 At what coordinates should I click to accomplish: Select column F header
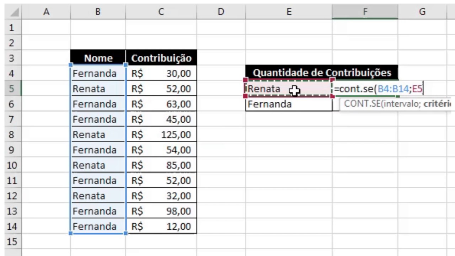point(365,12)
